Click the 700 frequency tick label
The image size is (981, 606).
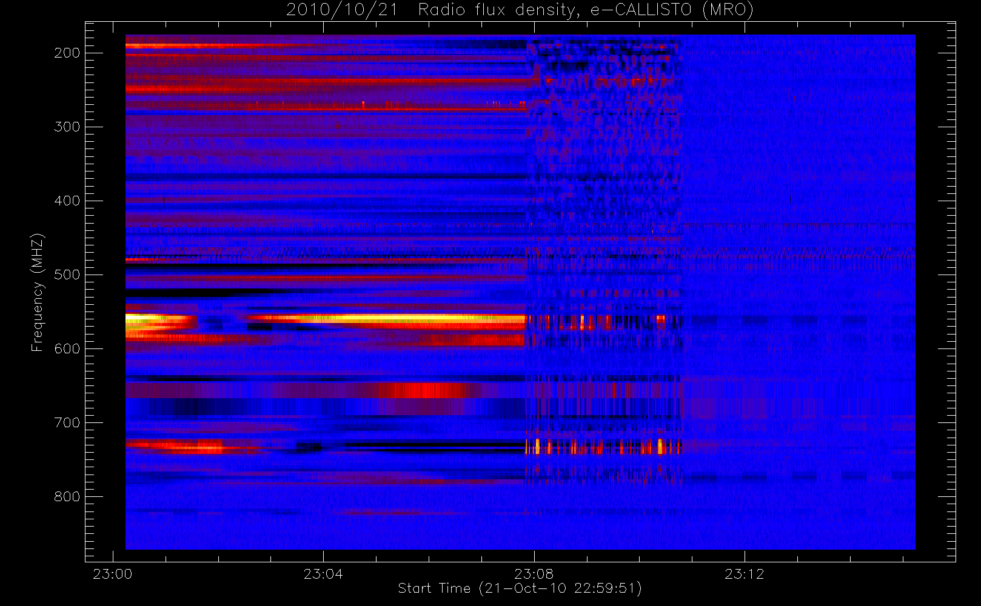[67, 422]
